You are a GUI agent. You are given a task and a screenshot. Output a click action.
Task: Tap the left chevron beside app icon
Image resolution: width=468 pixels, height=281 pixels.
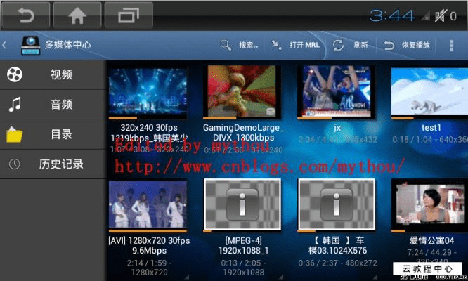(4, 46)
